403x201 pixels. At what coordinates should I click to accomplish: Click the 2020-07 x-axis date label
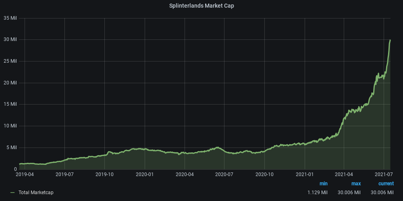224,174
